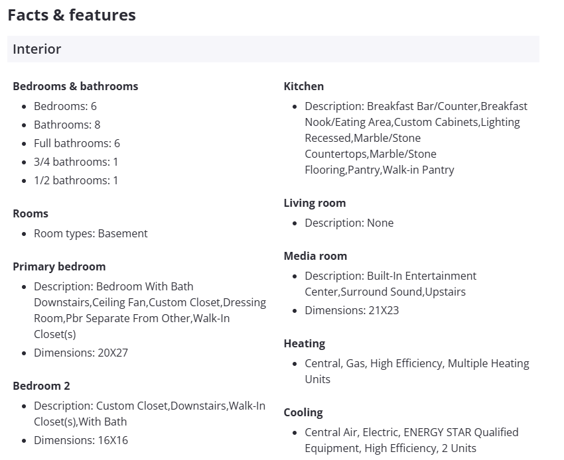
Task: Select the Media room subheading
Action: [x=315, y=256]
